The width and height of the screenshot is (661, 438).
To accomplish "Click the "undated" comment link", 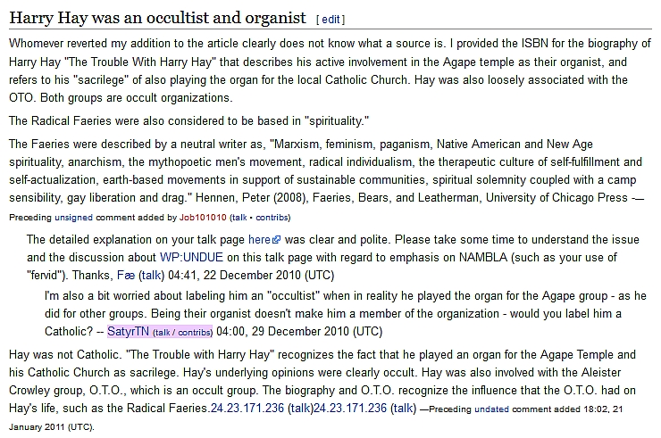I will point(492,409).
